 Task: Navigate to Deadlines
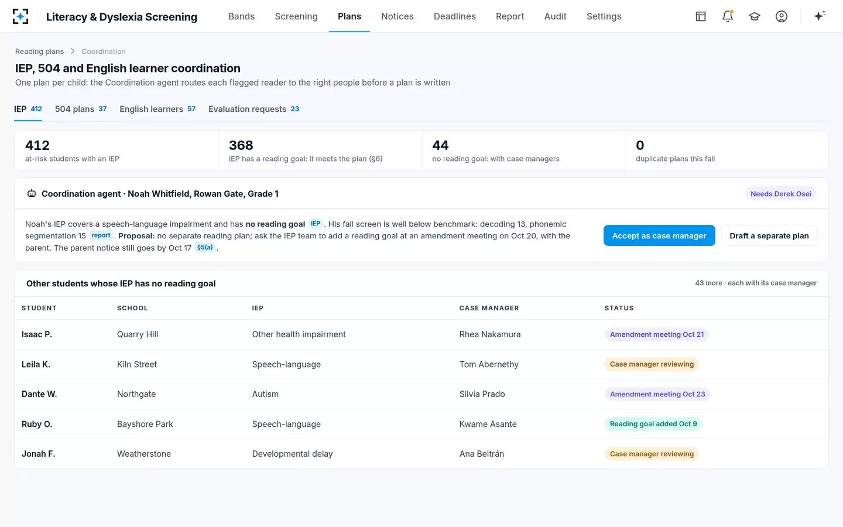(455, 16)
